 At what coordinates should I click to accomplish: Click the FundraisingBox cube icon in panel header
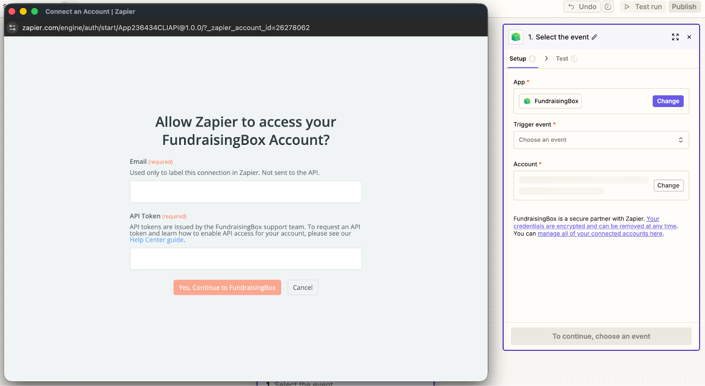(x=516, y=37)
